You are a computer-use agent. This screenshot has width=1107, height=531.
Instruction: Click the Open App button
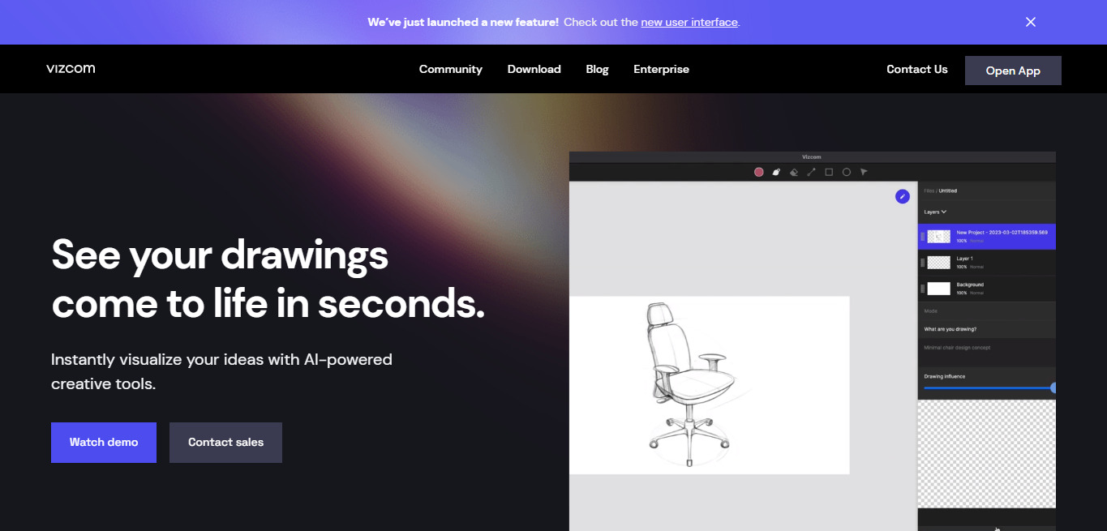pos(1013,71)
